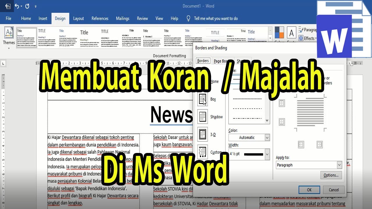This screenshot has height=209, width=372.
Task: Open the Width 4 ½ pt dropdown
Action: coord(249,154)
